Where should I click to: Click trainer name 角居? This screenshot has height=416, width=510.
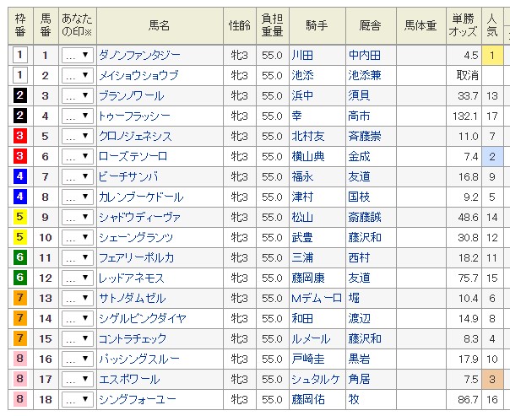point(359,379)
